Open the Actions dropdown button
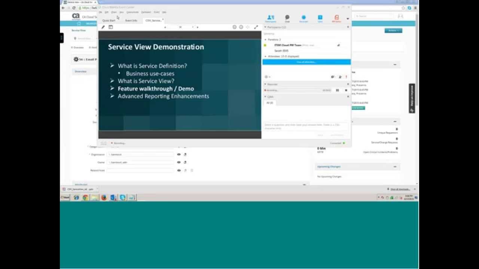The height and width of the screenshot is (269, 479). tap(393, 31)
